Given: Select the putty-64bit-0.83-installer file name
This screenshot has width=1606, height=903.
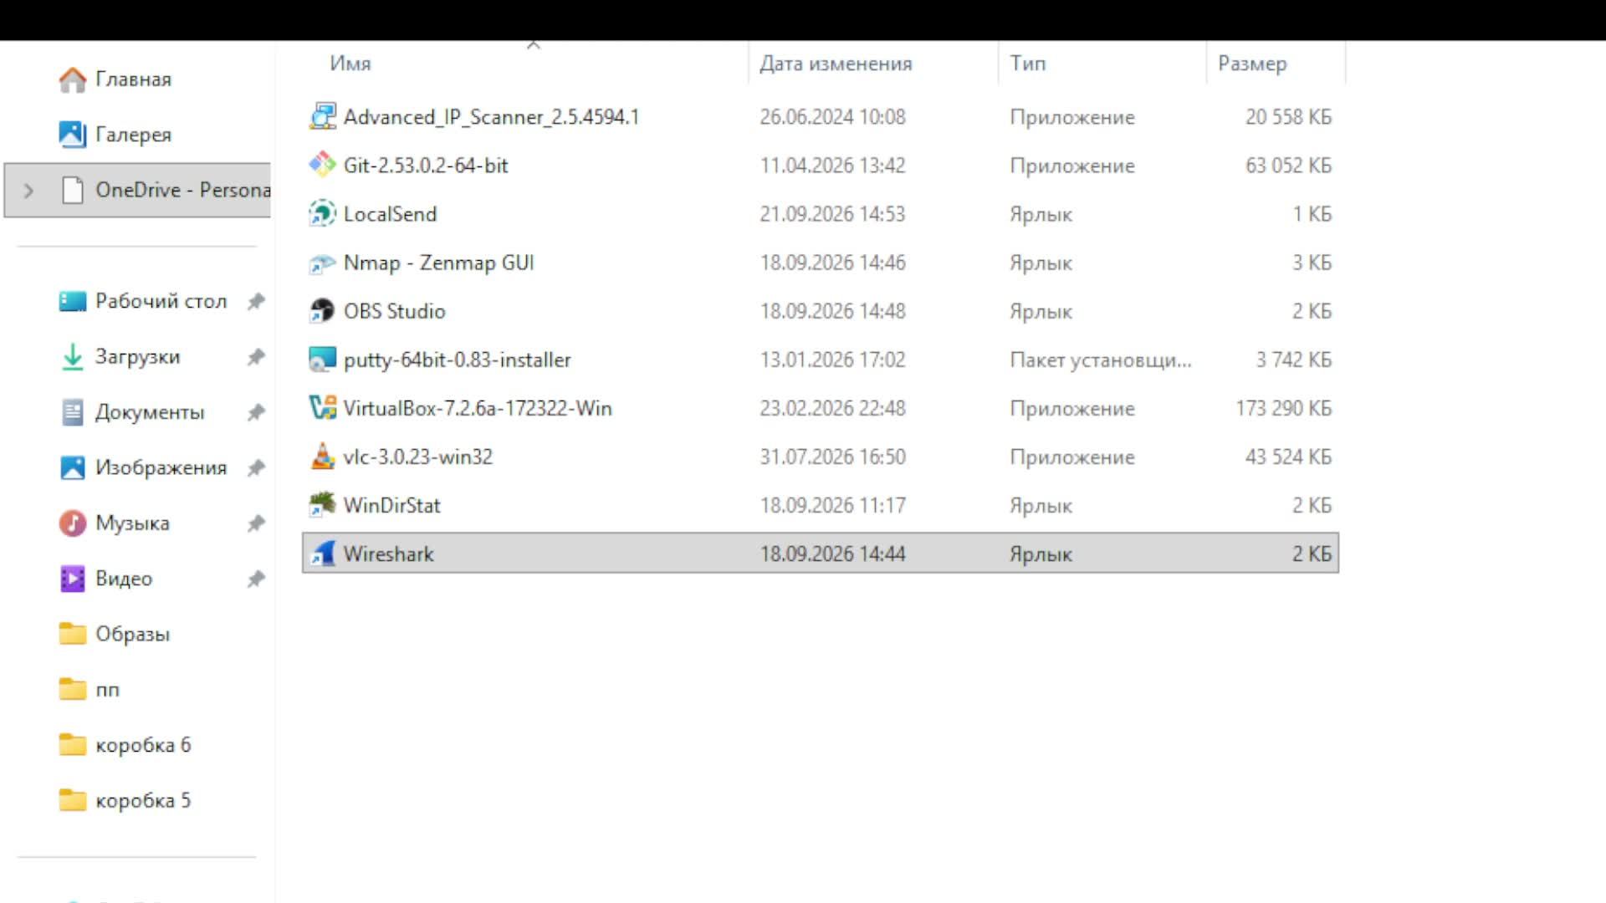Looking at the screenshot, I should (x=457, y=360).
